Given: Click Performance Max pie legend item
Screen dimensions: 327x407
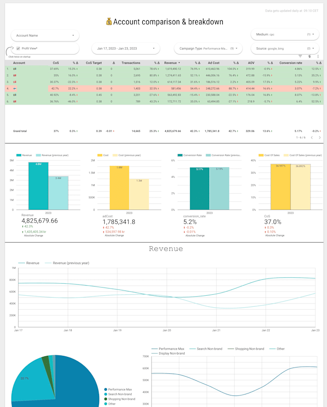Looking at the screenshot, I should pos(118,389).
